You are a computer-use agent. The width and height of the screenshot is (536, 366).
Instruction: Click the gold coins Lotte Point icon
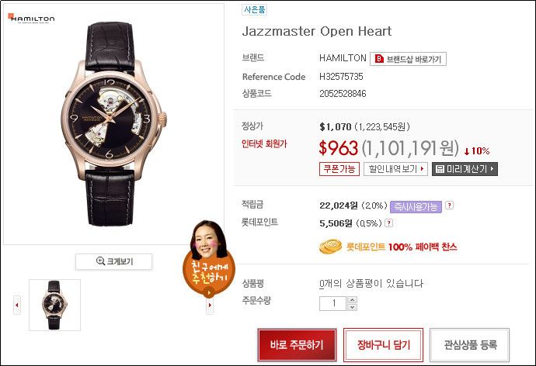coord(331,247)
